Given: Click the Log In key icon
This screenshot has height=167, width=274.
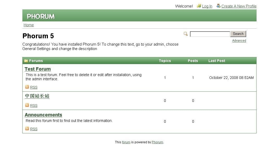Looking at the screenshot, I should click(x=199, y=6).
